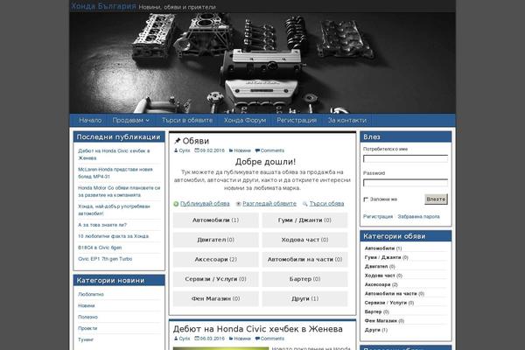Open the Търси обява link

(x=326, y=204)
